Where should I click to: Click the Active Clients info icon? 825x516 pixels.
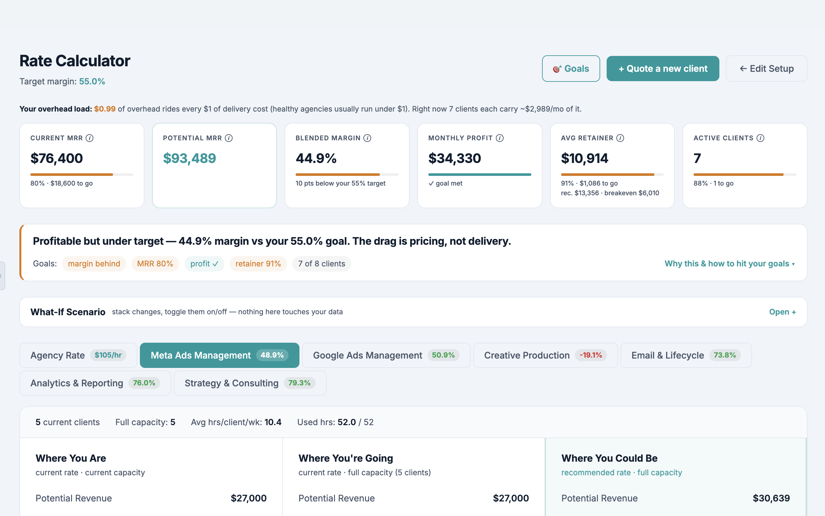coord(760,138)
